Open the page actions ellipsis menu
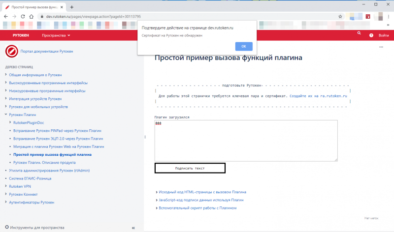This screenshot has width=394, height=232. tap(381, 47)
